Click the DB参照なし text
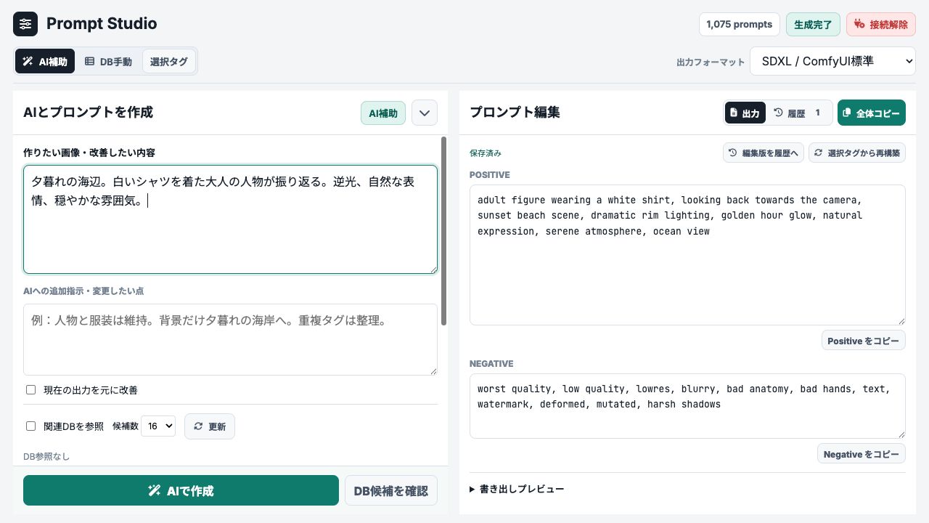This screenshot has width=929, height=523. pos(46,456)
